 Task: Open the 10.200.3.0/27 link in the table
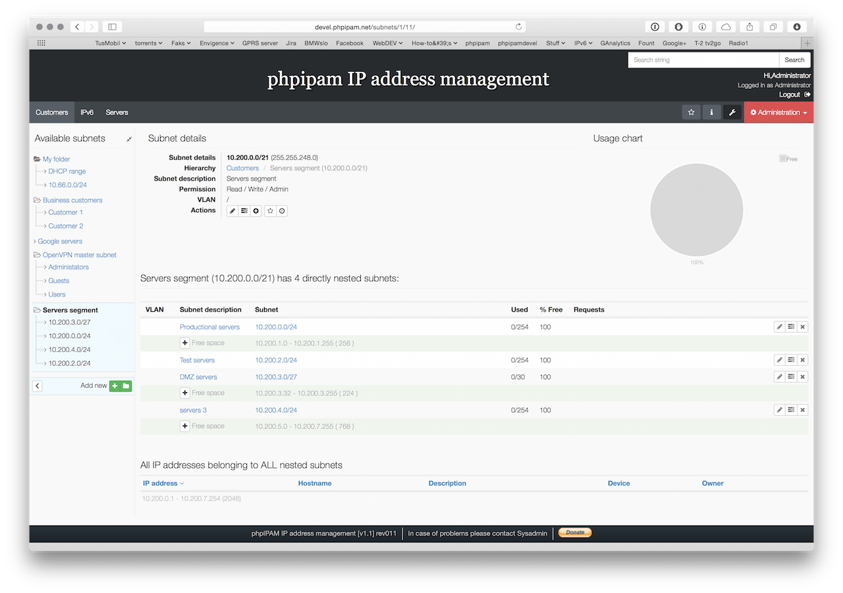pos(276,377)
